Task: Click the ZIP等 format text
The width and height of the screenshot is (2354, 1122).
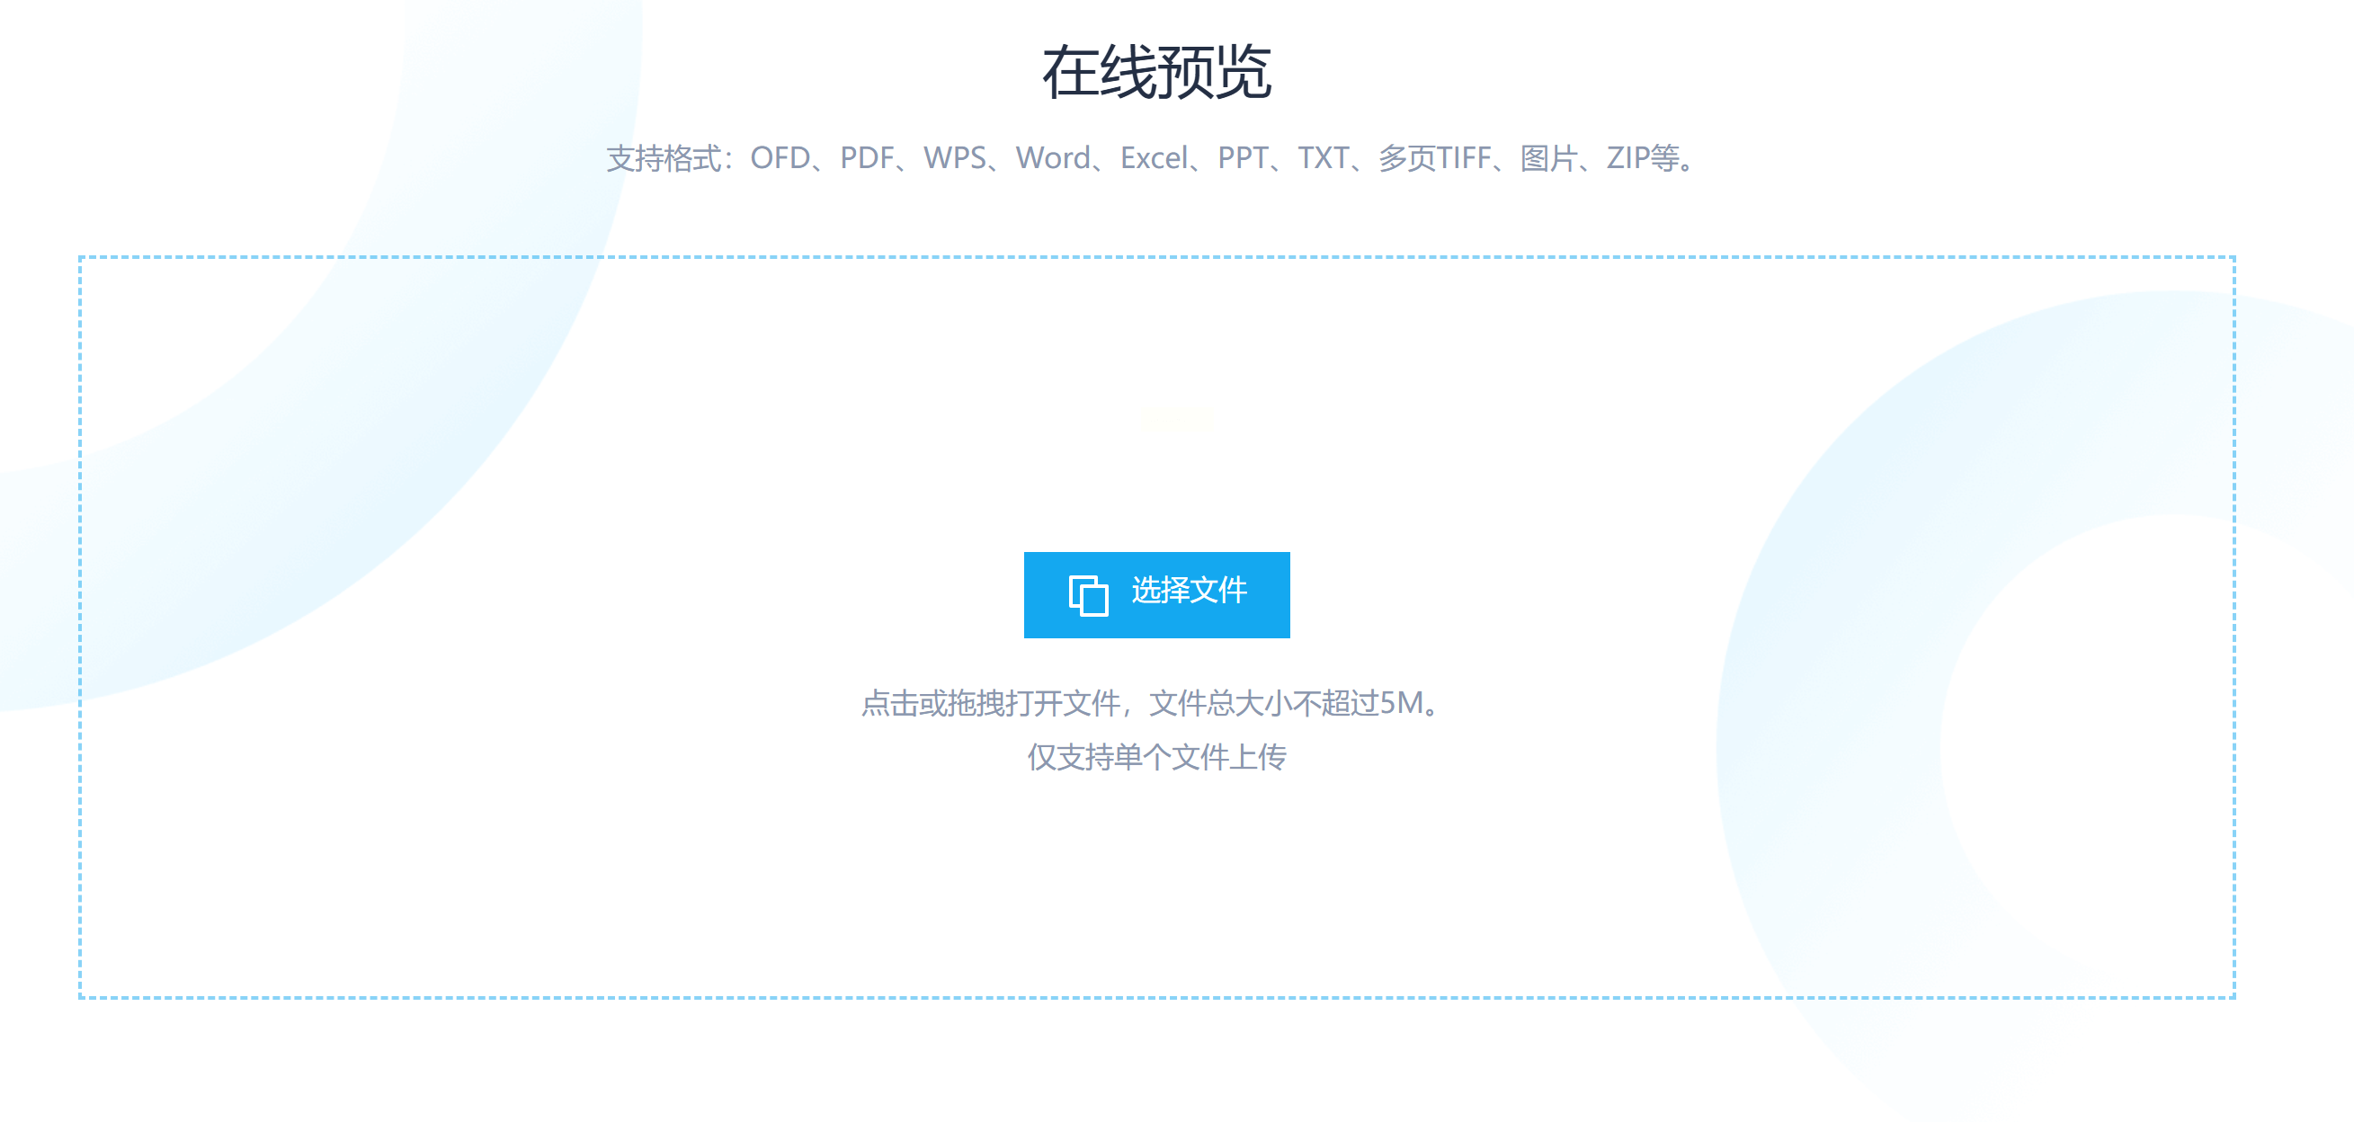Action: coord(1642,158)
